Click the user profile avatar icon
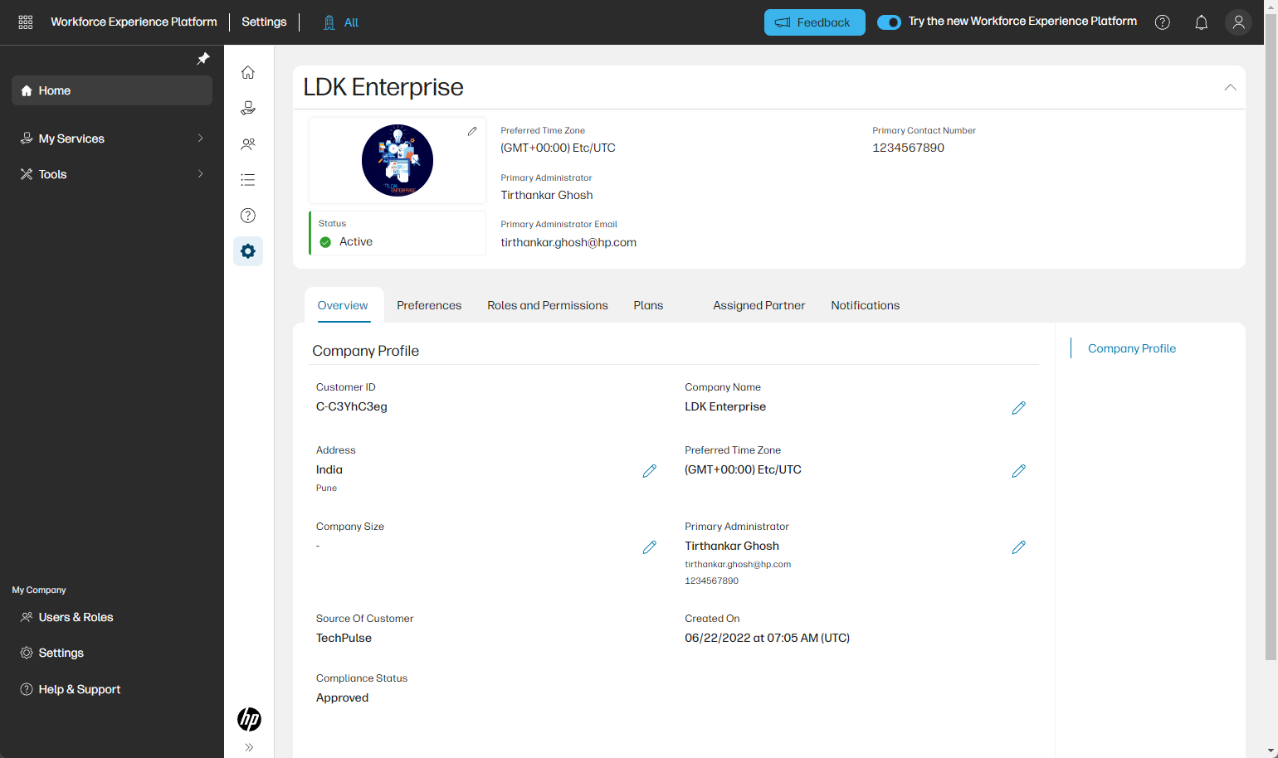Viewport: 1278px width, 758px height. 1238,22
